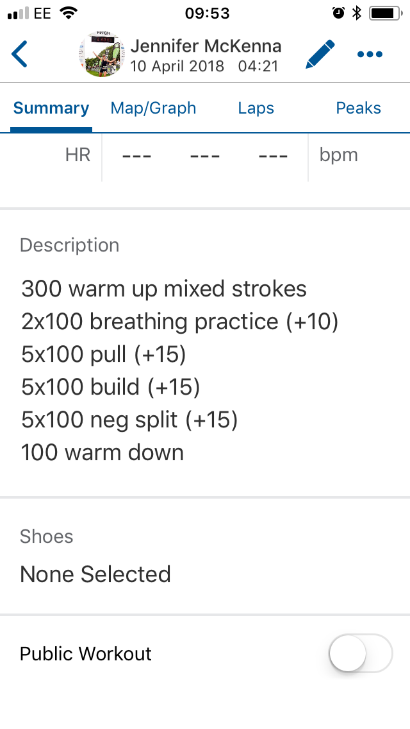Screen dimensions: 410x729
Task: Tap the workout date 10 April 2018
Action: tap(177, 66)
